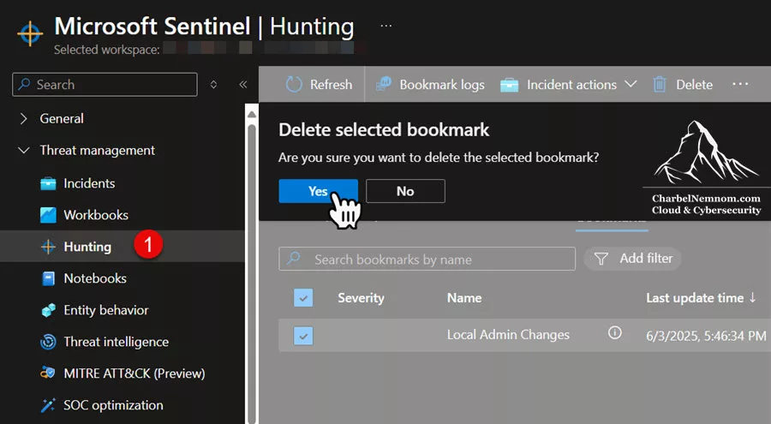
Task: Open the Notebooks page
Action: pyautogui.click(x=95, y=278)
